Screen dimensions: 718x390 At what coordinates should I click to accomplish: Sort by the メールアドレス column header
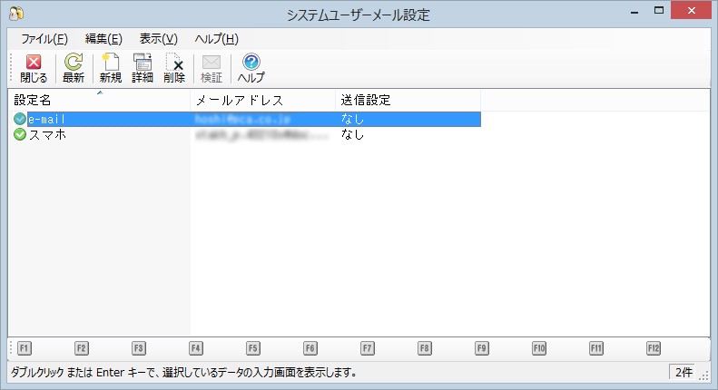(262, 100)
